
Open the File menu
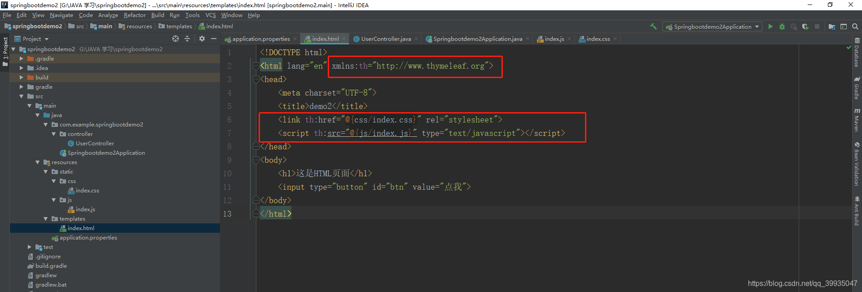click(7, 15)
